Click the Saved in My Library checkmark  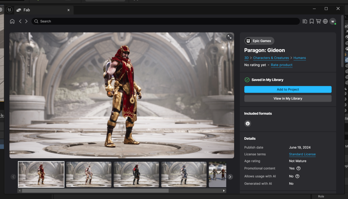(247, 80)
